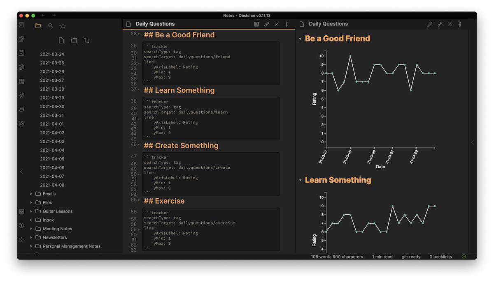Open the search pane in the sidebar
Image resolution: width=494 pixels, height=282 pixels.
[x=50, y=26]
